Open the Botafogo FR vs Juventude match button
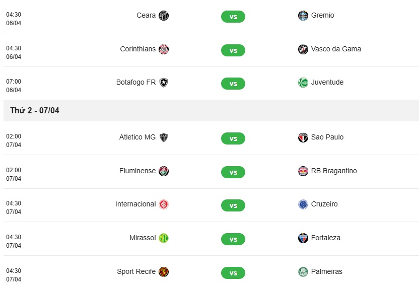419x287 pixels. click(x=233, y=84)
